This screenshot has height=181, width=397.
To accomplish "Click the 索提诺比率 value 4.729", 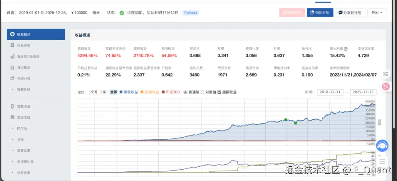I will click(x=363, y=56).
